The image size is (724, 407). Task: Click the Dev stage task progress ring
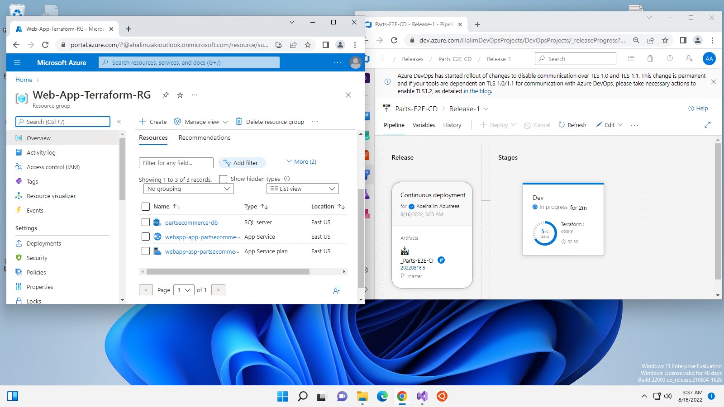(x=545, y=233)
